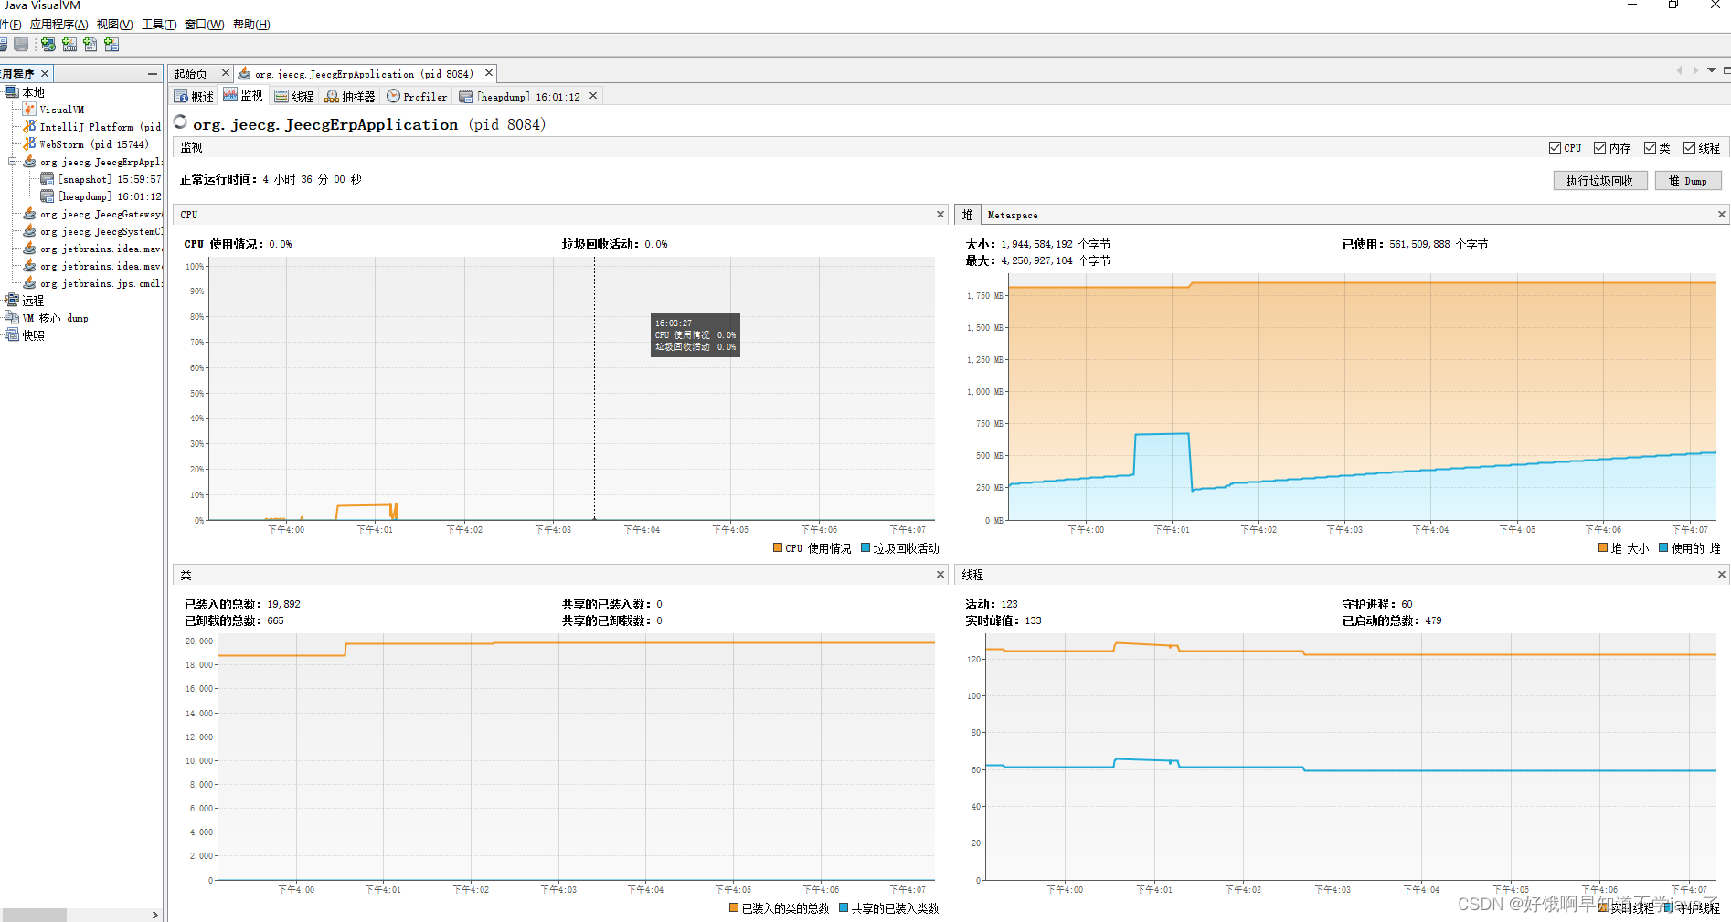
Task: Click the [snapshot] 15:59:57 icon in tree
Action: (x=48, y=179)
